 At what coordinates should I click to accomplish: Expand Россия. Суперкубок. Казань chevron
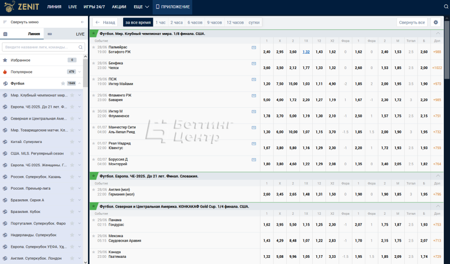click(x=80, y=177)
